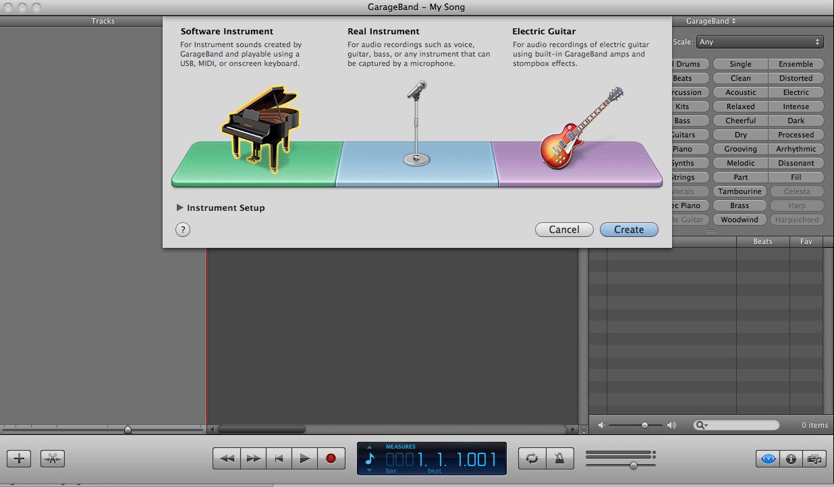The height and width of the screenshot is (487, 834).
Task: Select the Fill keyword button
Action: pyautogui.click(x=796, y=177)
